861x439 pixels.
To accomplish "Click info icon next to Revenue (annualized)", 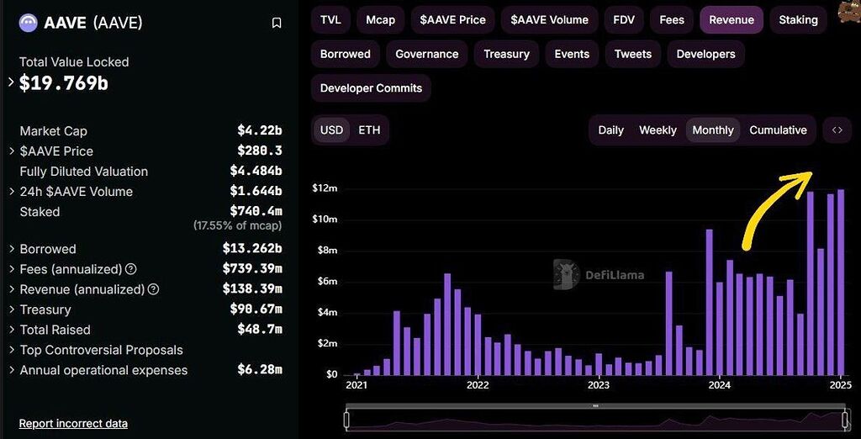I will (154, 290).
